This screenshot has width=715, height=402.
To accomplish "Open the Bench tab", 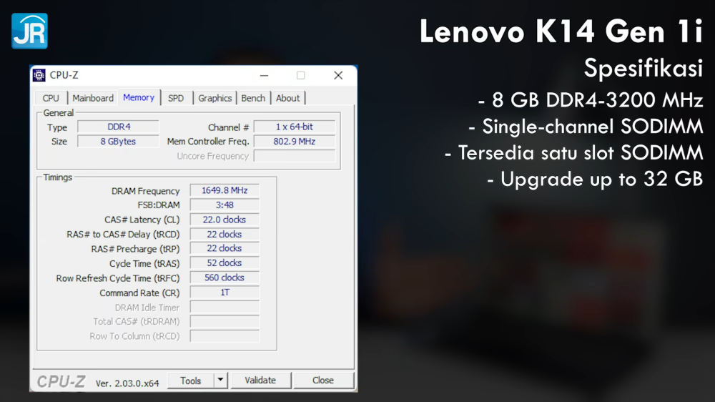I will tap(253, 98).
